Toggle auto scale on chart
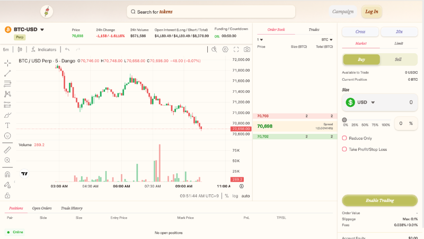Image resolution: width=424 pixels, height=239 pixels. pos(245,196)
